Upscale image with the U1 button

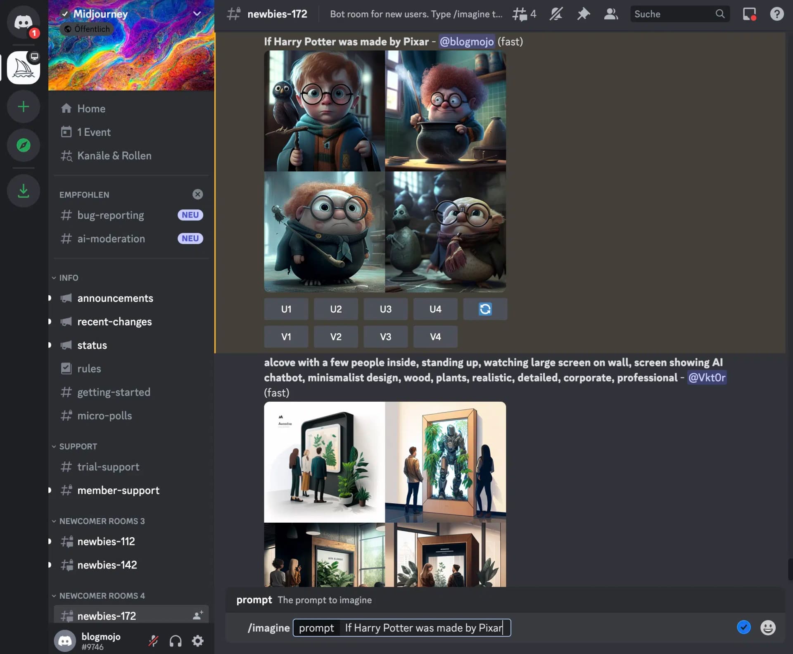click(286, 309)
